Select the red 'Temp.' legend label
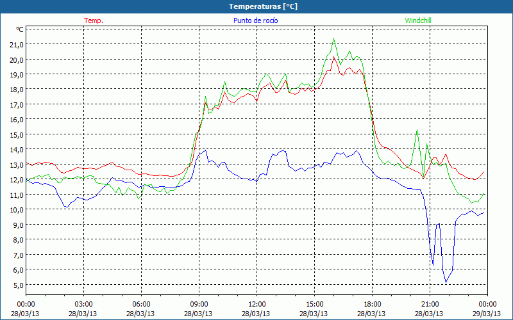The image size is (513, 320). (94, 20)
